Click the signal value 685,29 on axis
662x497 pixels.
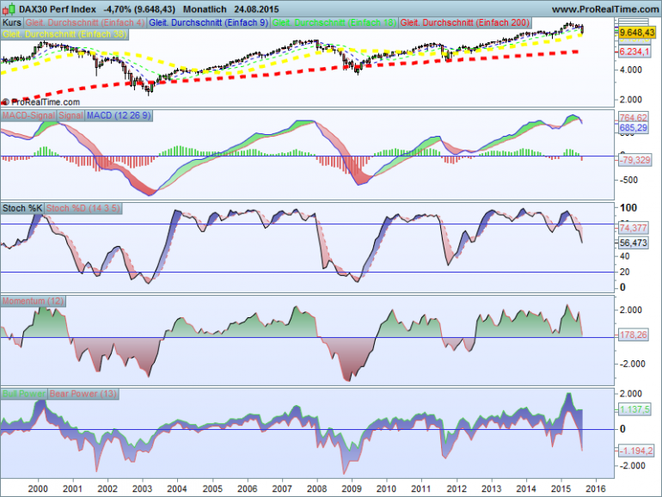pyautogui.click(x=634, y=128)
